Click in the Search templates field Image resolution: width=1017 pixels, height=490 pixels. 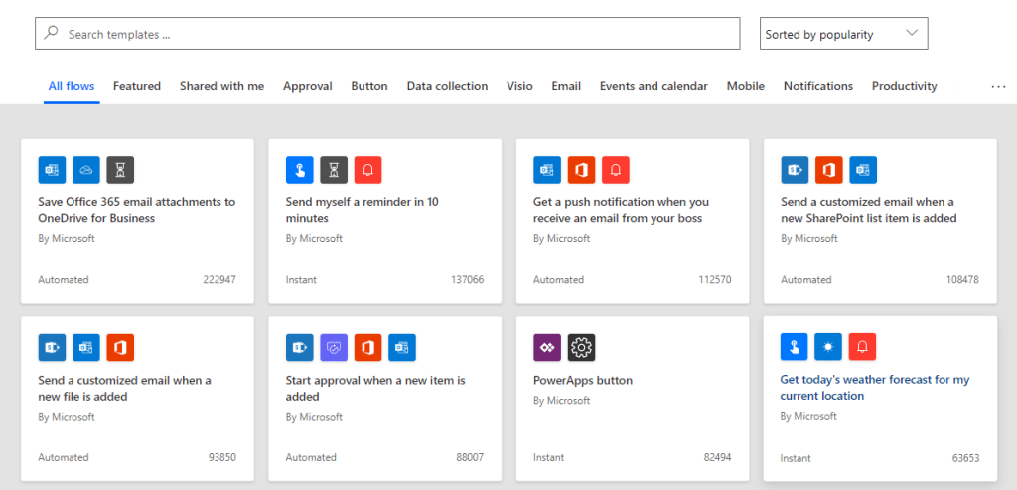pos(388,34)
